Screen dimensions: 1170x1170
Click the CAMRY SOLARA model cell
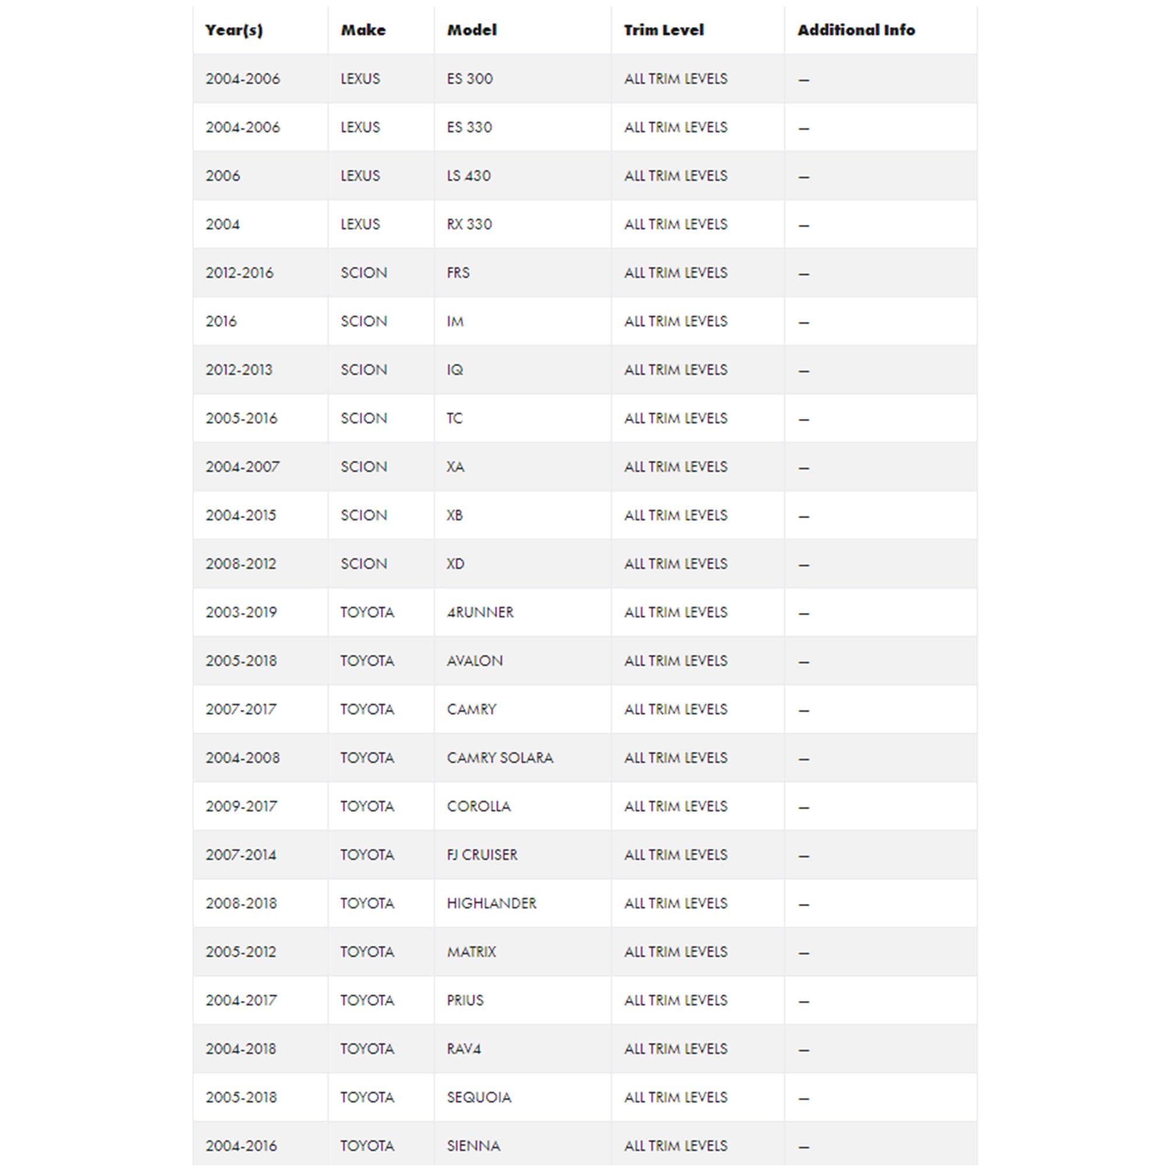click(x=500, y=758)
